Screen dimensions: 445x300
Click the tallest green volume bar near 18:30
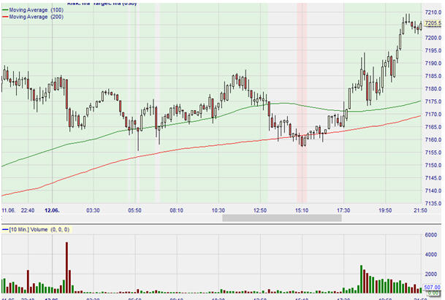(x=361, y=280)
